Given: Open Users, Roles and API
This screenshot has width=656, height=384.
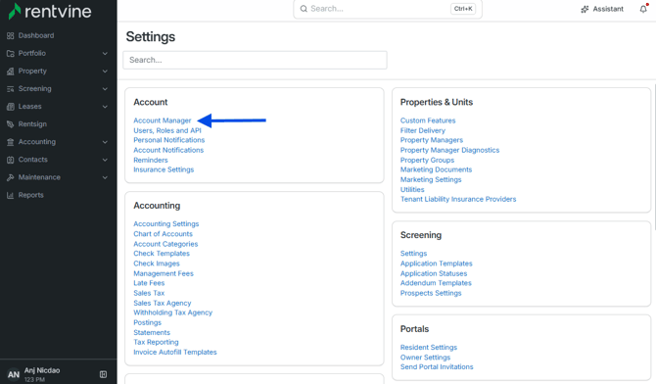Looking at the screenshot, I should pos(167,130).
